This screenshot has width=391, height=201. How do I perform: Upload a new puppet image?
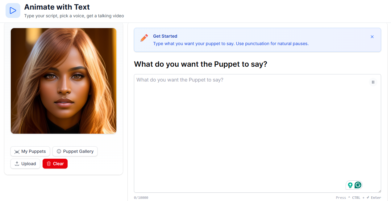[25, 164]
